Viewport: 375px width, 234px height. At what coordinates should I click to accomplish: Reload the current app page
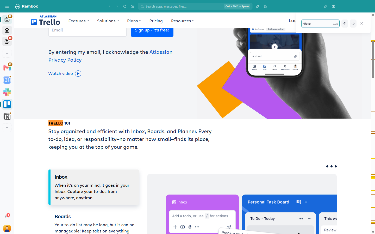[x=125, y=6]
